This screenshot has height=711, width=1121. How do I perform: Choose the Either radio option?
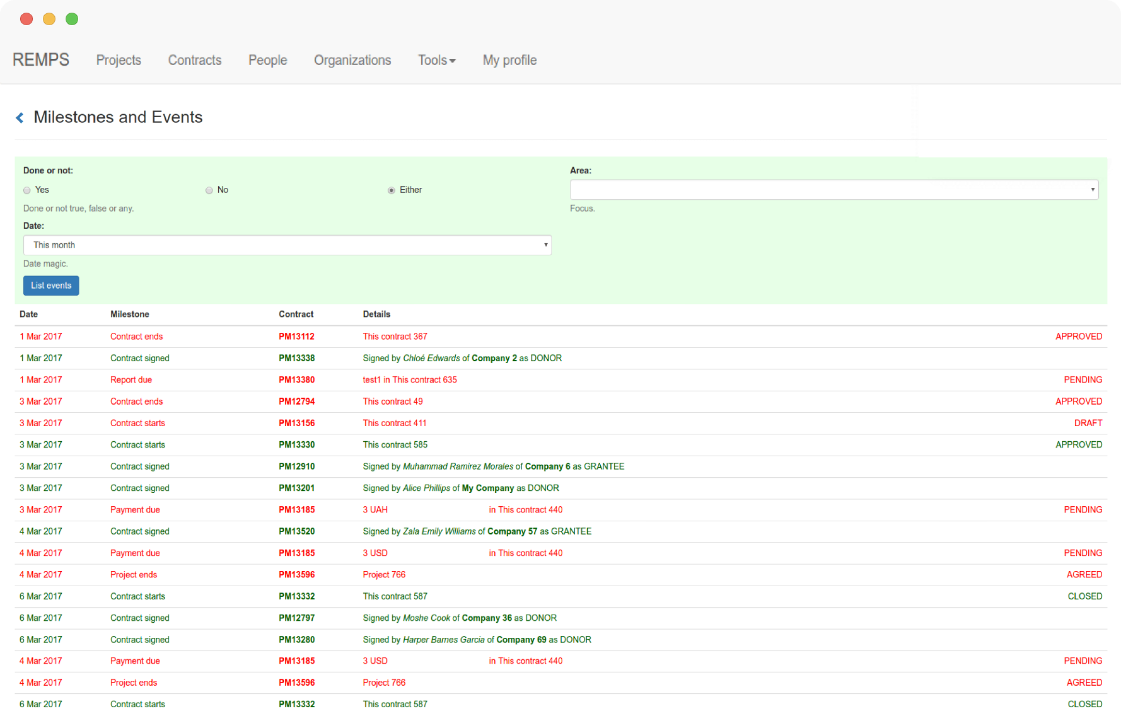(391, 190)
